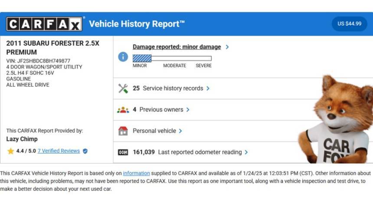Click the MODERATE severity label
The image size is (373, 210).
[175, 66]
